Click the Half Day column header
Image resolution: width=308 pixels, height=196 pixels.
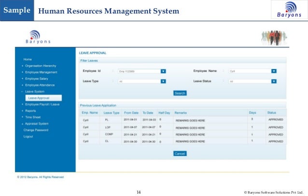pos(164,113)
